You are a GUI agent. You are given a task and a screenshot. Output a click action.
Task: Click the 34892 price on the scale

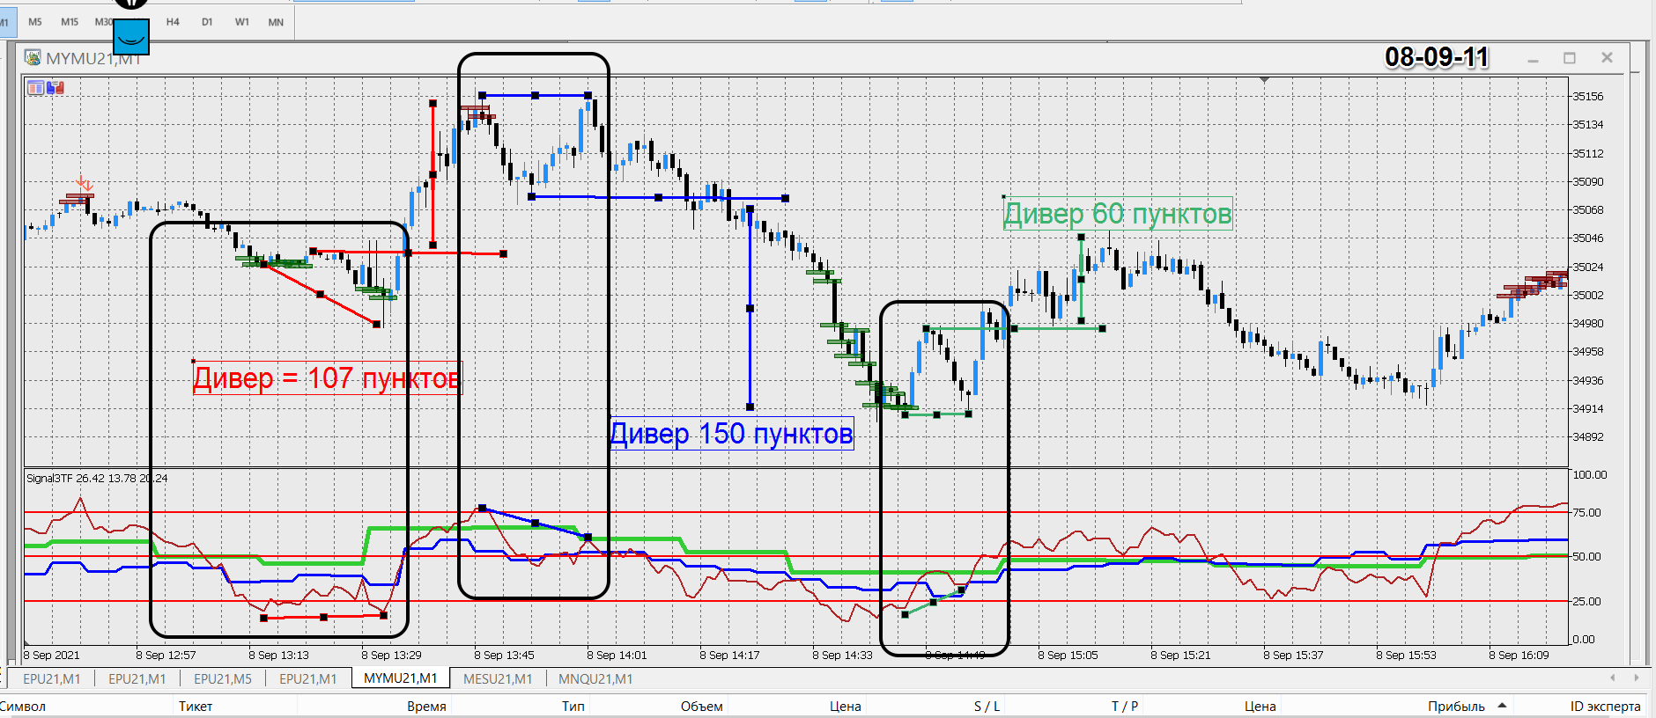[1588, 437]
